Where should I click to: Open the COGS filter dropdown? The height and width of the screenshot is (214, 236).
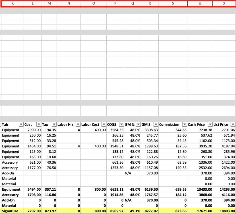point(121,124)
